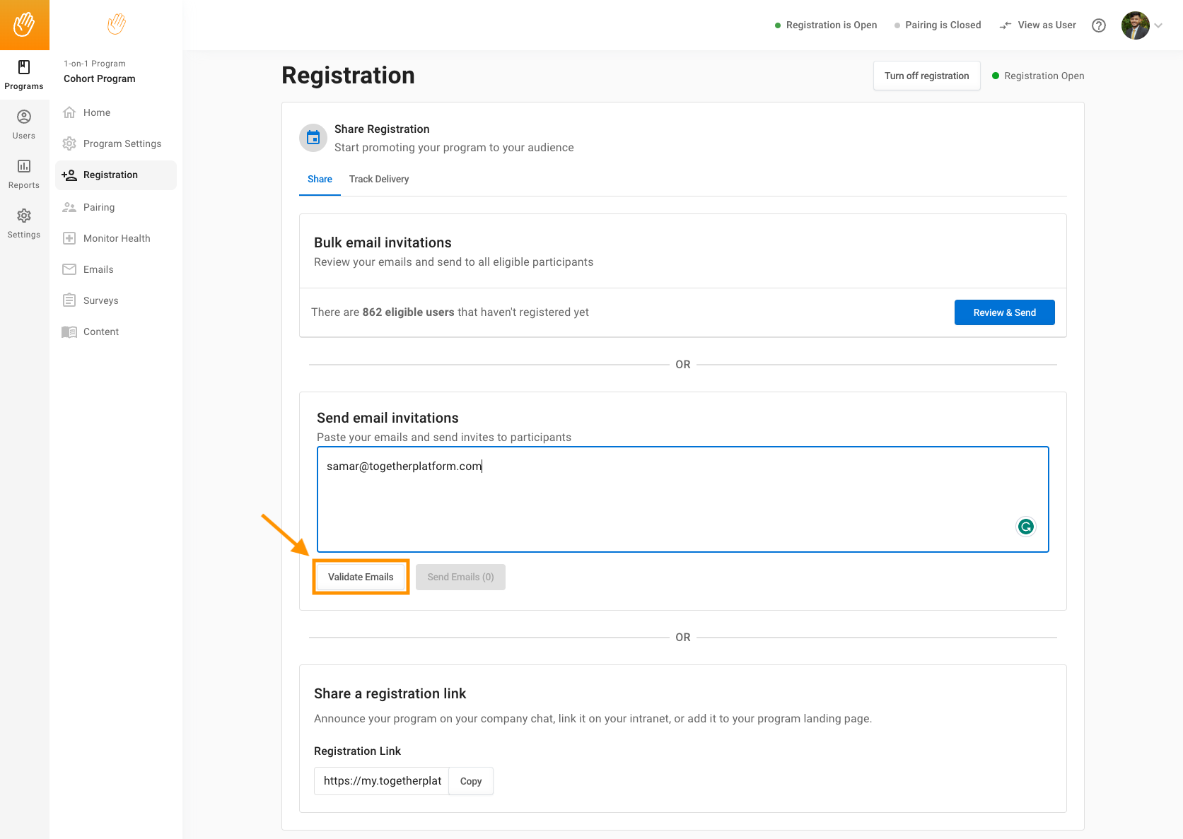Click the Home house icon
This screenshot has height=839, width=1183.
point(69,112)
